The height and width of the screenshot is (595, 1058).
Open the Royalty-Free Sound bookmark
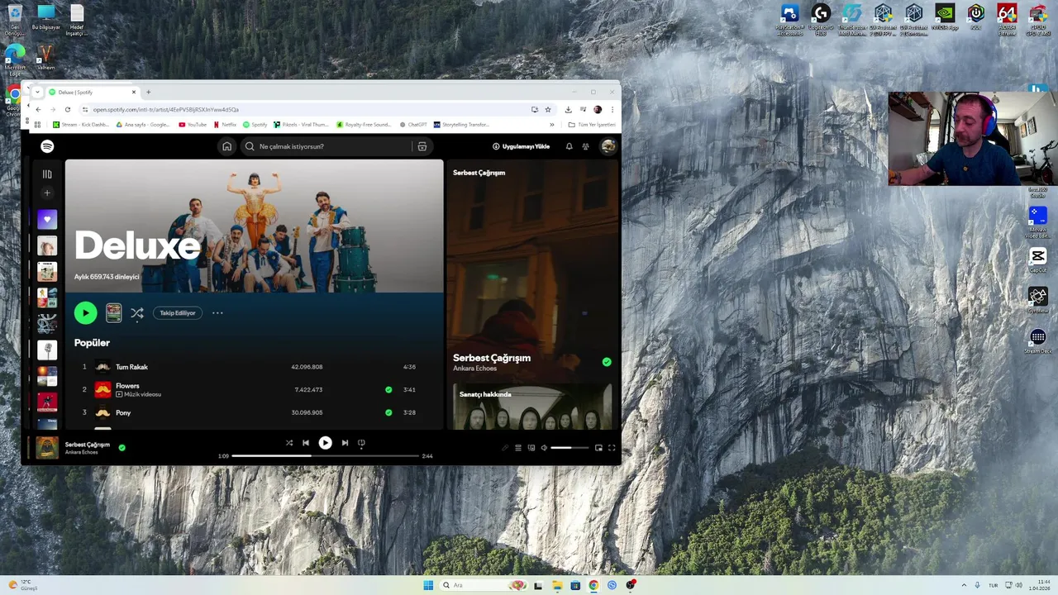click(x=364, y=125)
